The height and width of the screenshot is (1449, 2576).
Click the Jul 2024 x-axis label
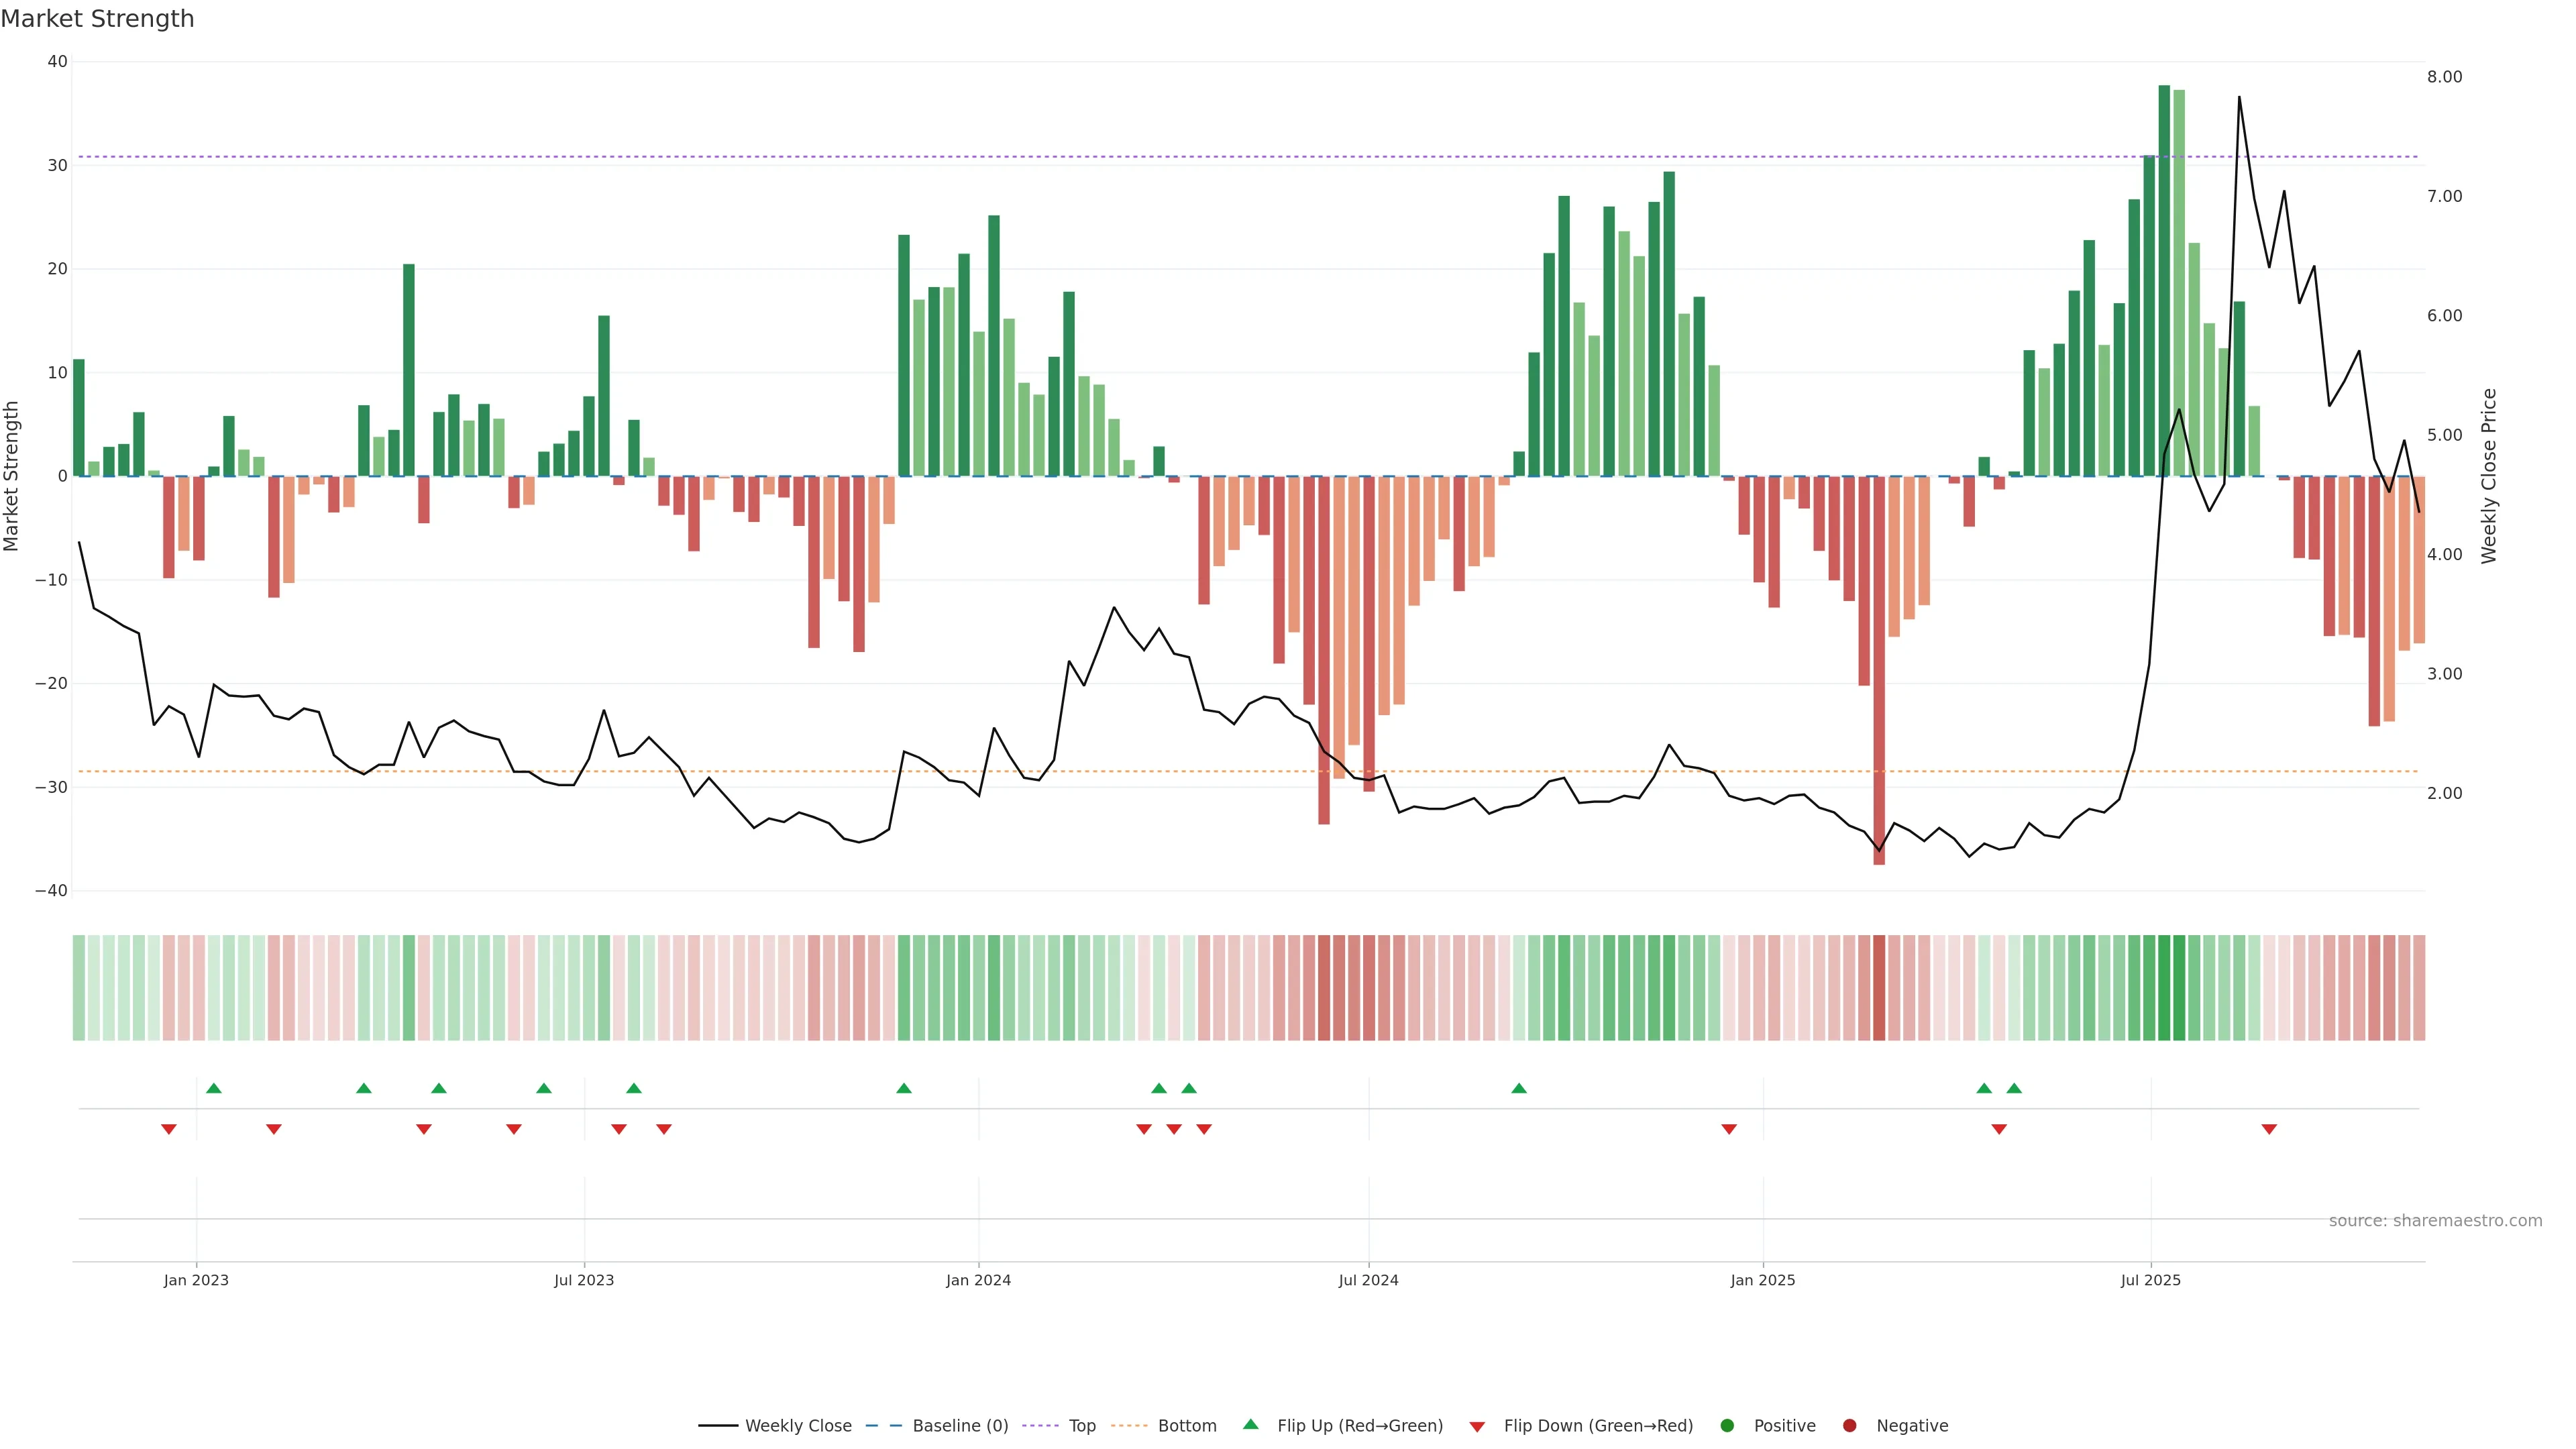pyautogui.click(x=1368, y=1280)
